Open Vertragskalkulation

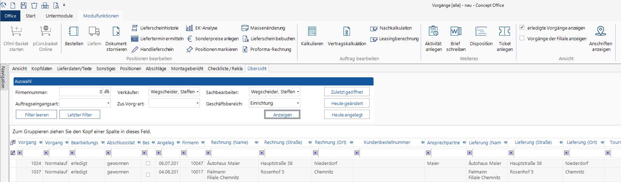point(347,36)
